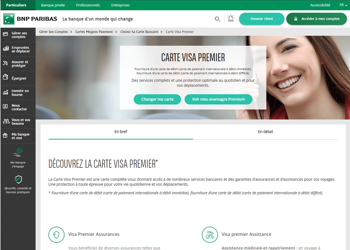
Task: Click Changer ma carte button
Action: (x=157, y=99)
